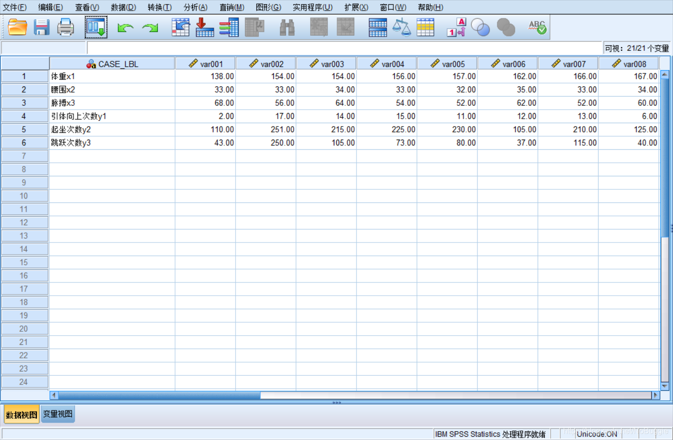Click the horizontal scrollbar right arrow

point(656,395)
